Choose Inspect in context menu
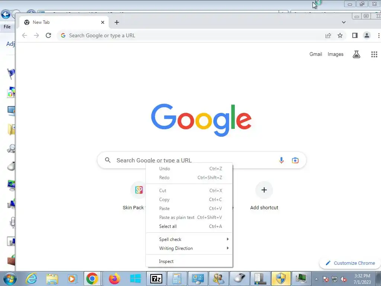 pyautogui.click(x=189, y=261)
